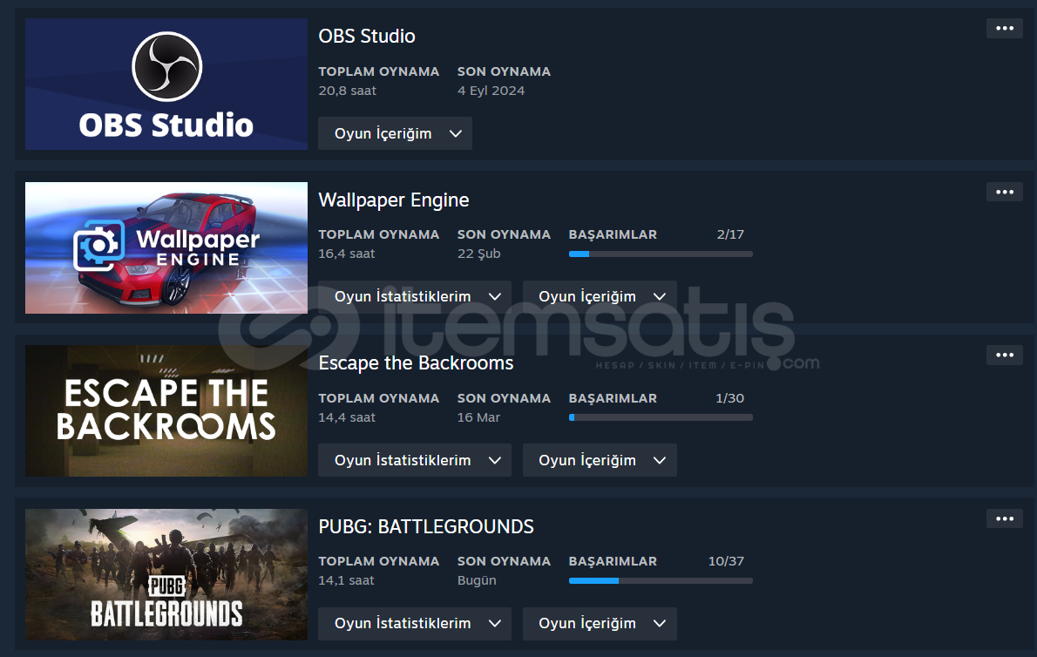Select the 14,1 saat playtime text
The height and width of the screenshot is (657, 1037).
(x=346, y=580)
